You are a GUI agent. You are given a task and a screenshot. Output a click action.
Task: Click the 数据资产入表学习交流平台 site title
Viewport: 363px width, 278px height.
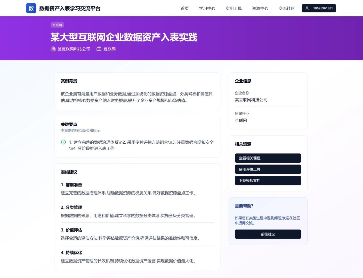[x=69, y=8]
